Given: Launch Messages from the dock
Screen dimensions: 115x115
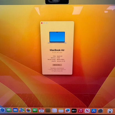Looking at the screenshot, I should tap(9, 110).
